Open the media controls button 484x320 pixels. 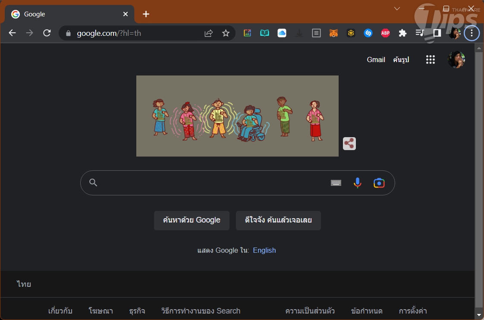420,33
